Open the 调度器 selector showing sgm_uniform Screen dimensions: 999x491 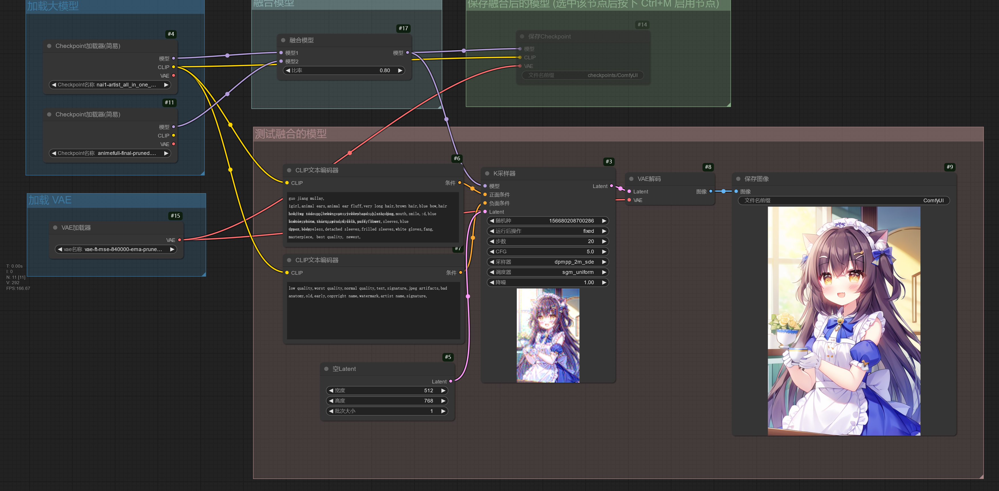[548, 272]
